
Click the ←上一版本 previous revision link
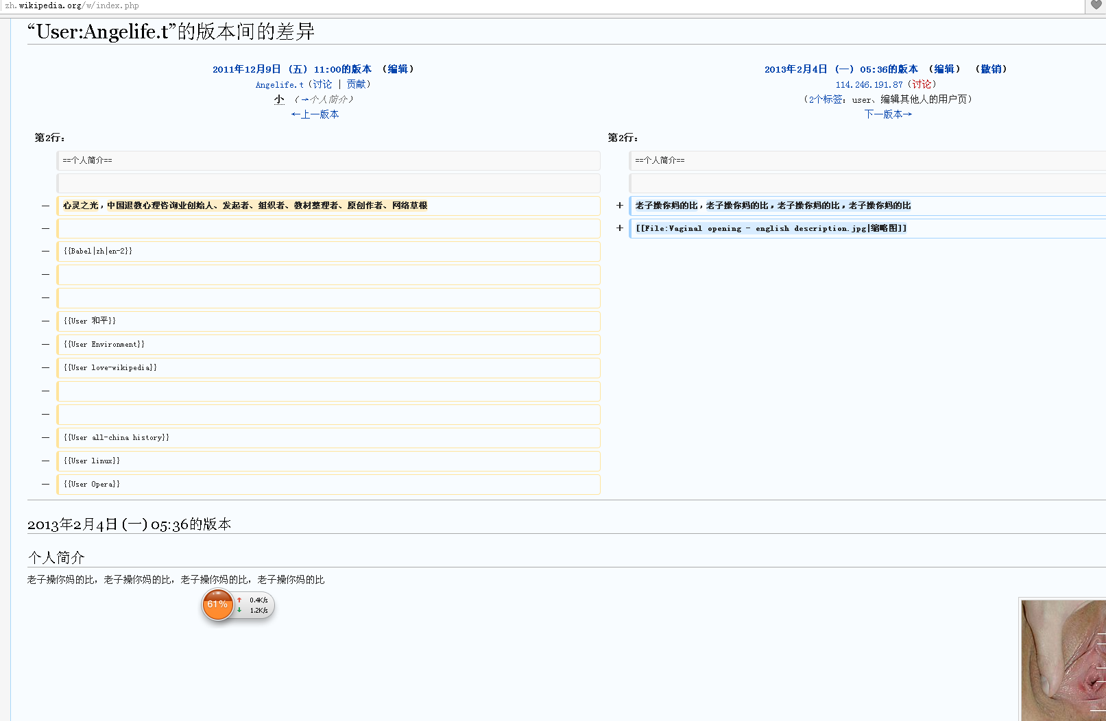(315, 114)
